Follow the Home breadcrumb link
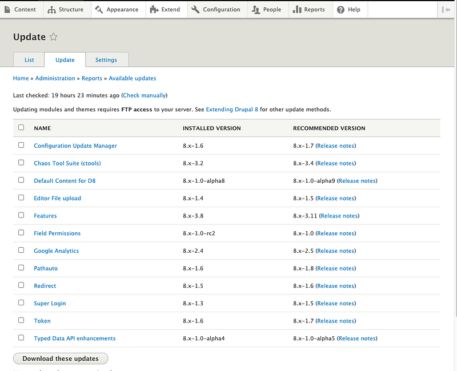The image size is (457, 371). coord(21,78)
